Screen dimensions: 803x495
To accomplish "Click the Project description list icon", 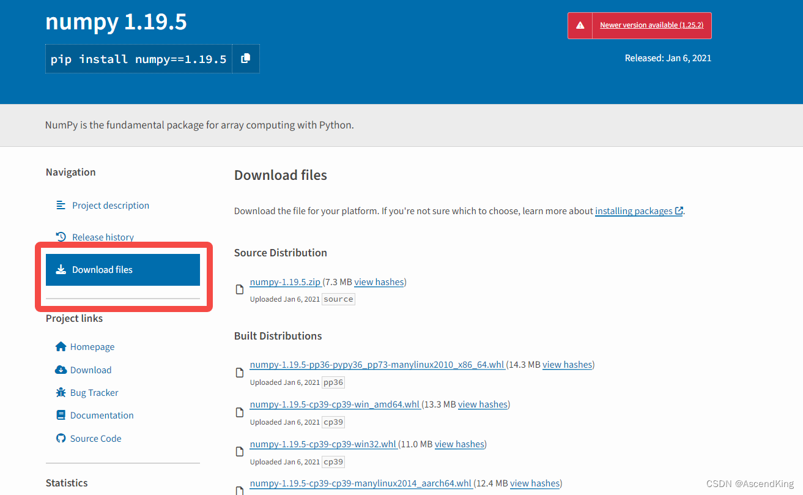I will 61,205.
